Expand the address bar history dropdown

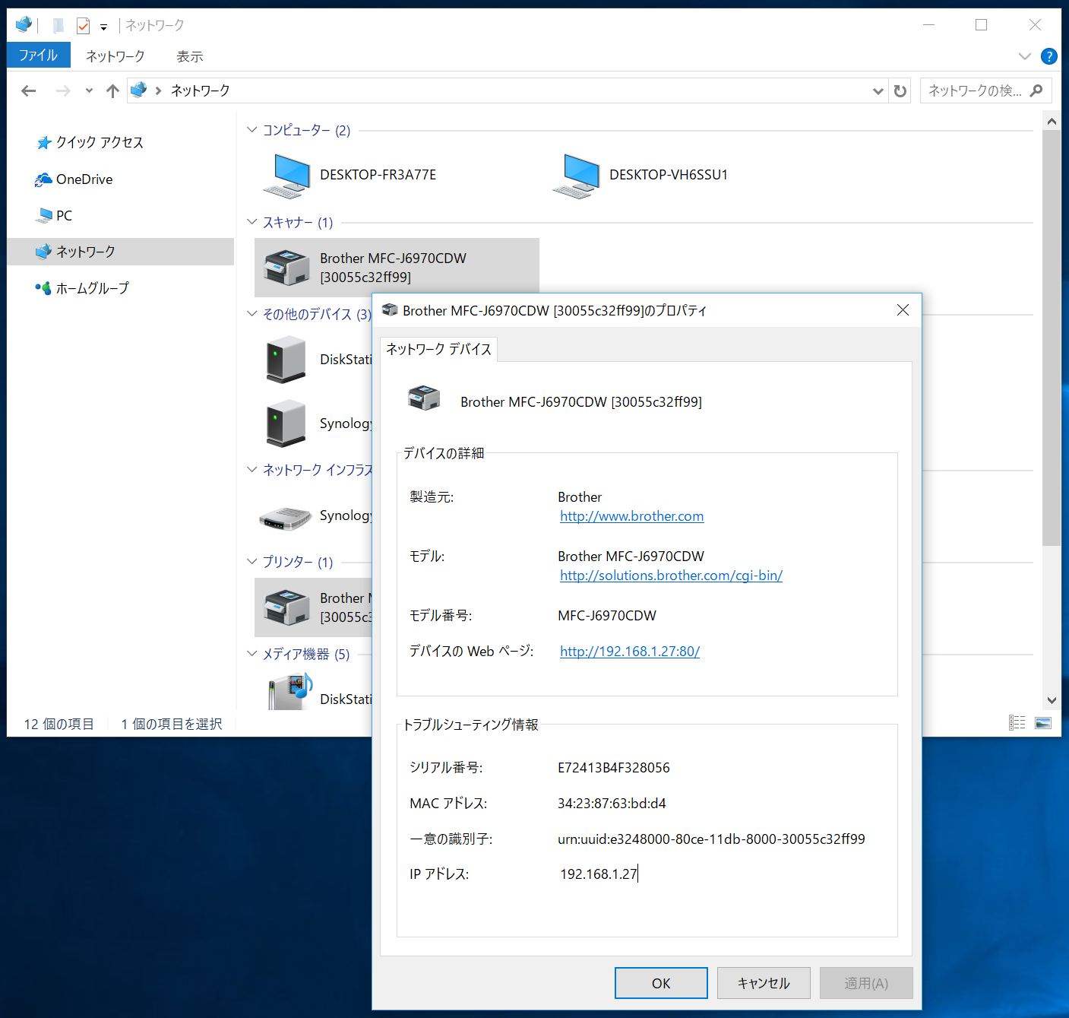(x=878, y=91)
